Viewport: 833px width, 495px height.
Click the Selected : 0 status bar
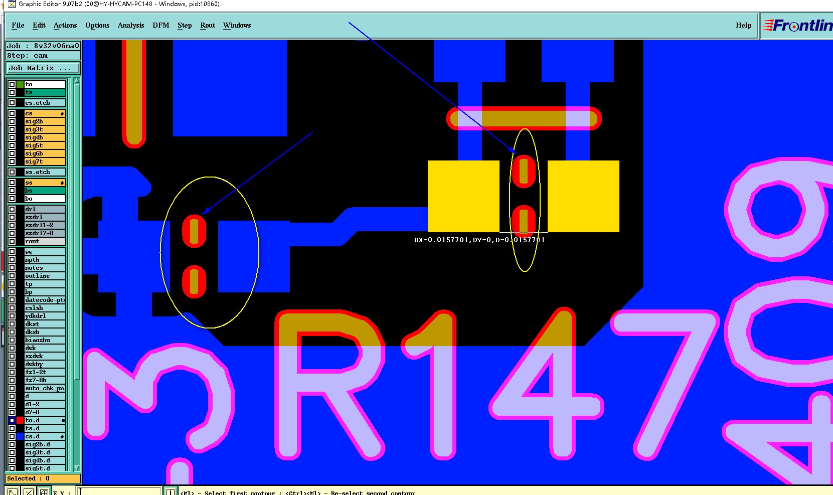pos(43,478)
